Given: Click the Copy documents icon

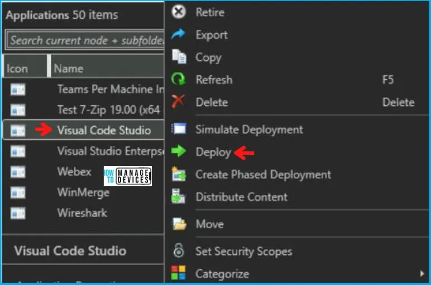Looking at the screenshot, I should (x=179, y=56).
